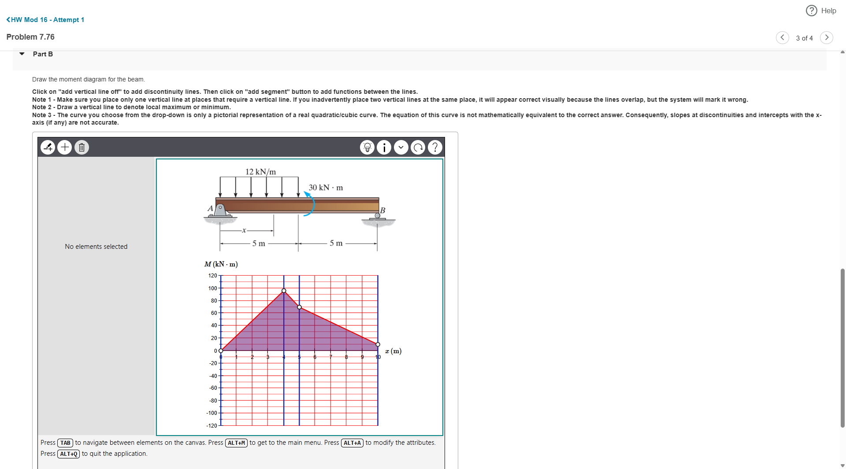Screen dimensions: 846x469
Task: Select the delete trash icon on canvas toolbar
Action: coord(82,147)
